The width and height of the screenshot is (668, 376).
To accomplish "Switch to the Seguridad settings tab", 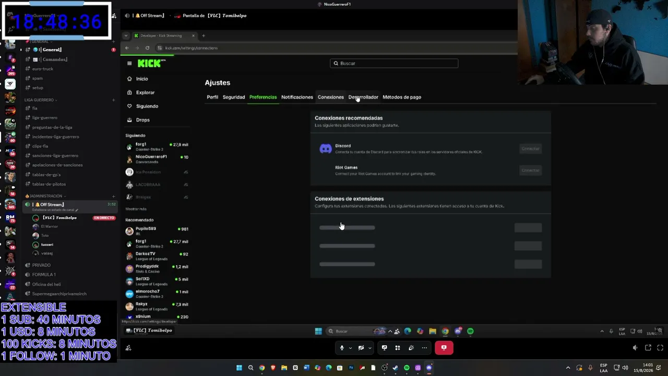I will [234, 97].
